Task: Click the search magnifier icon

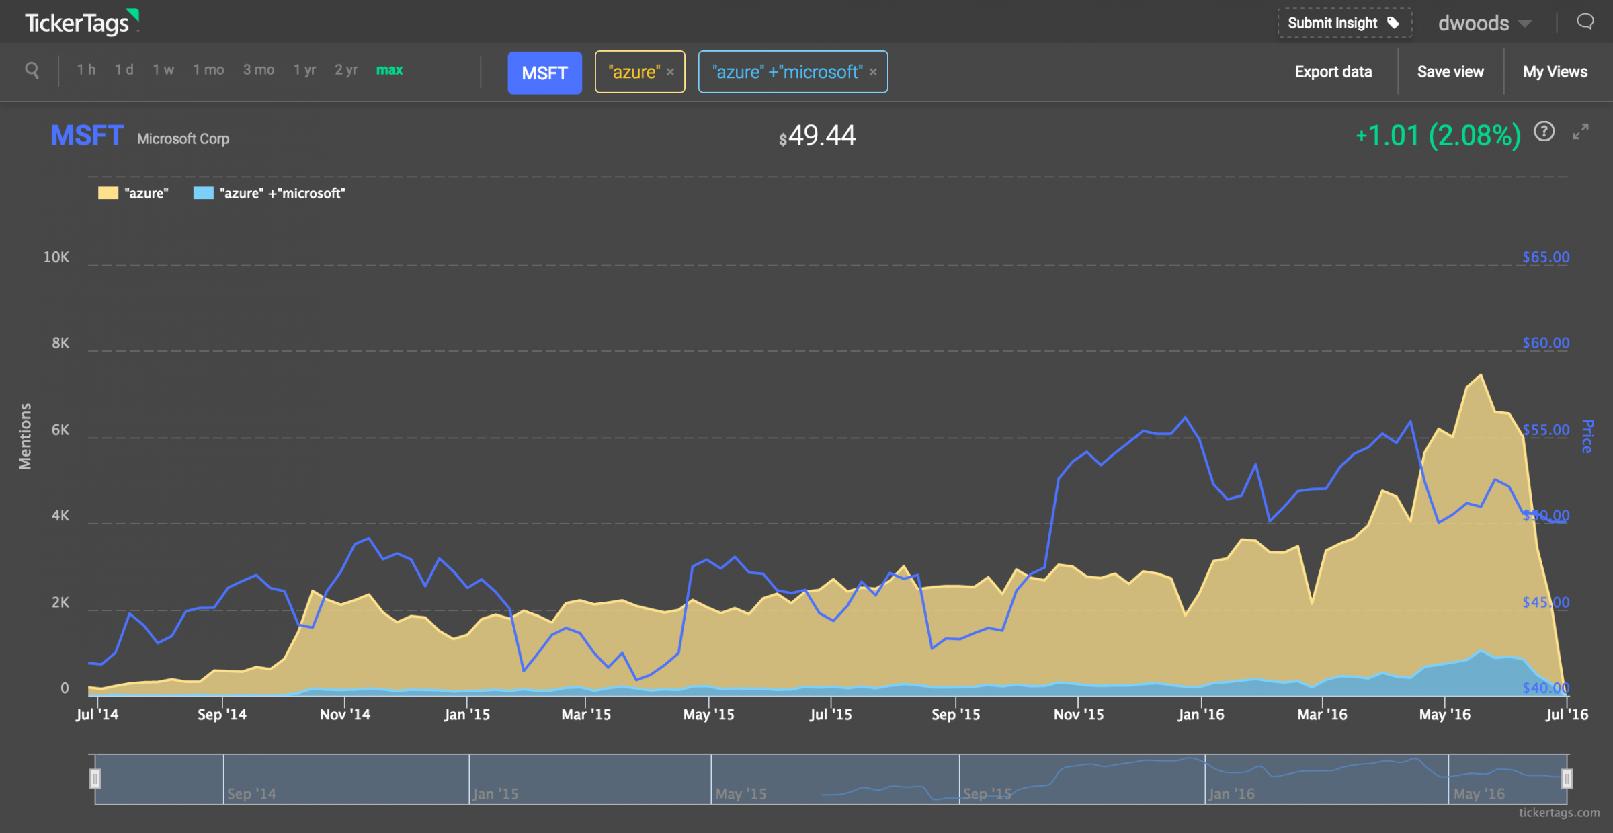Action: coord(32,70)
